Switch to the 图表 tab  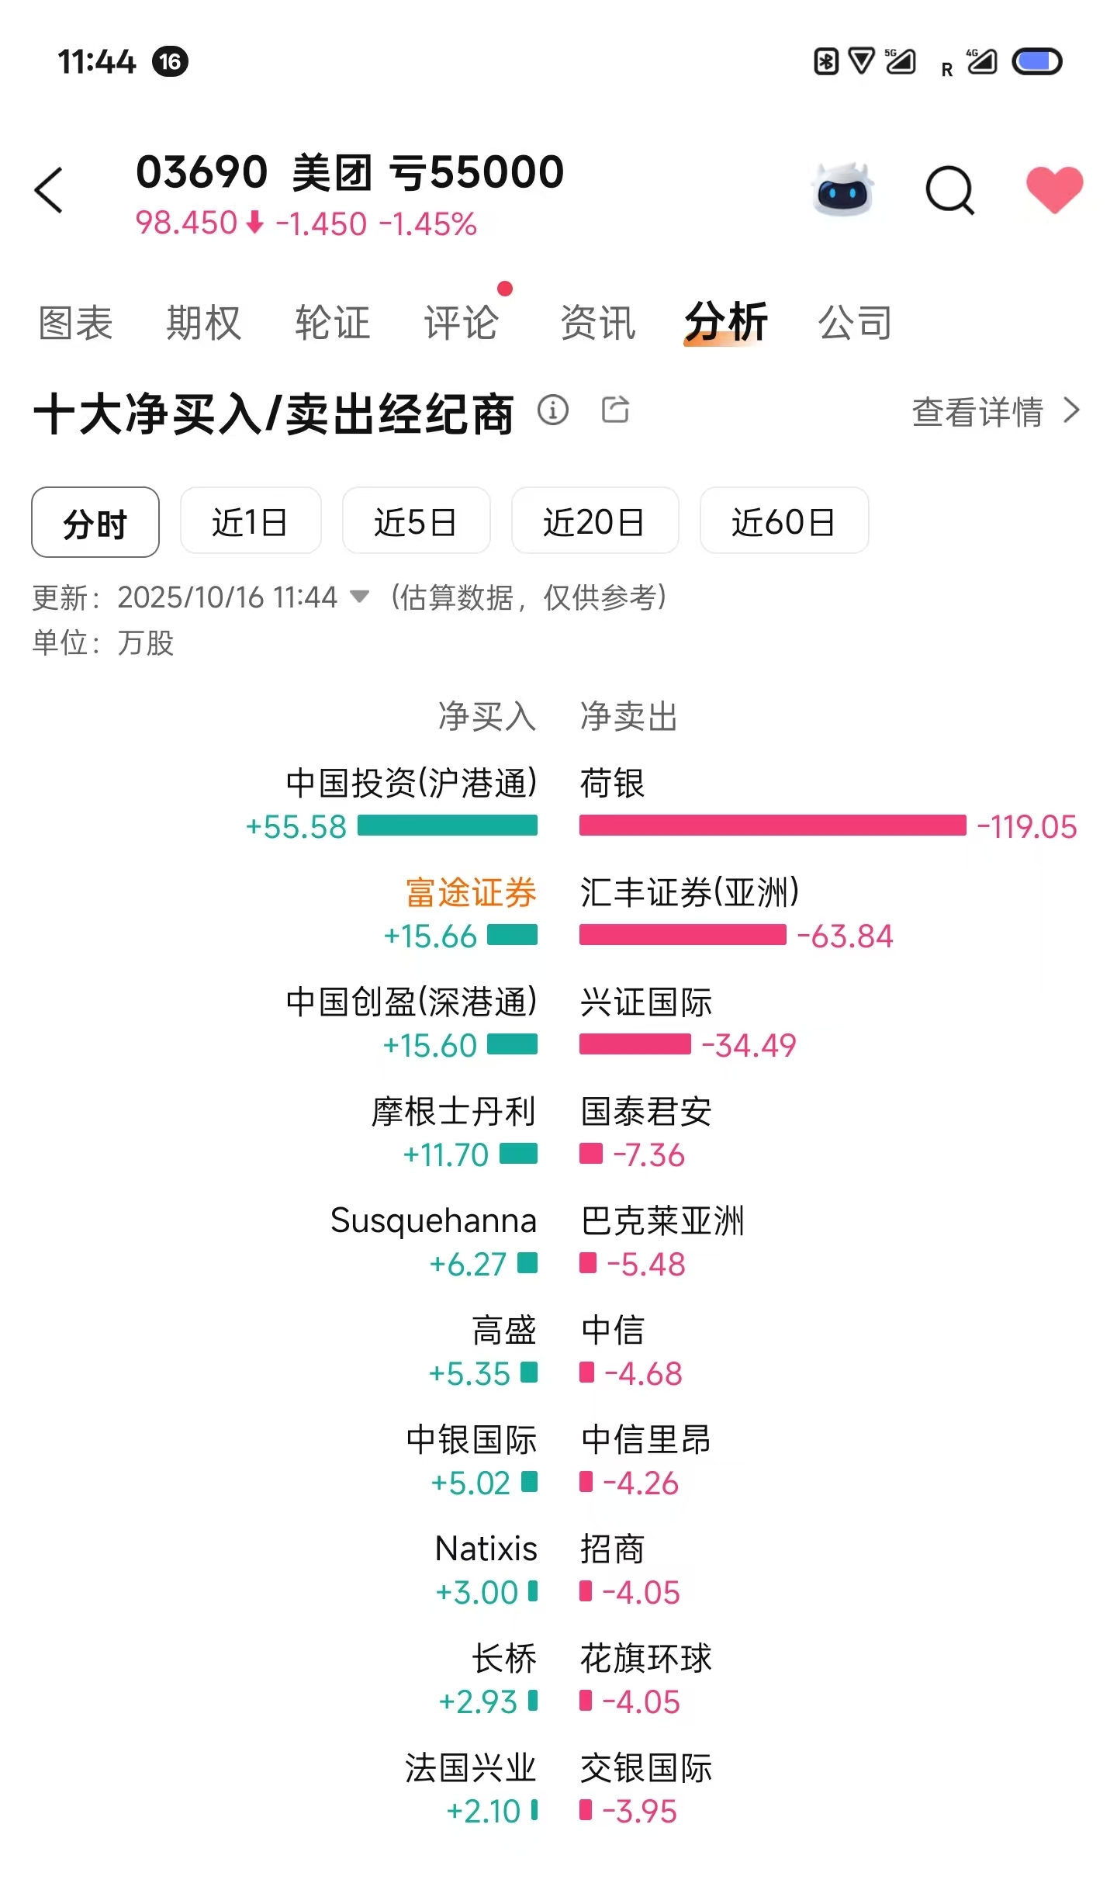(x=76, y=322)
